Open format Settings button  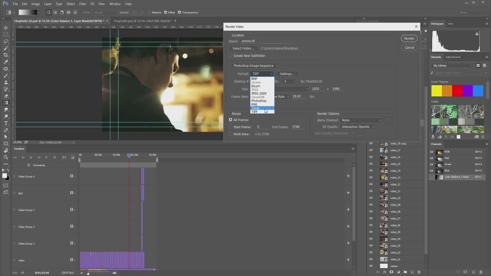(x=287, y=74)
